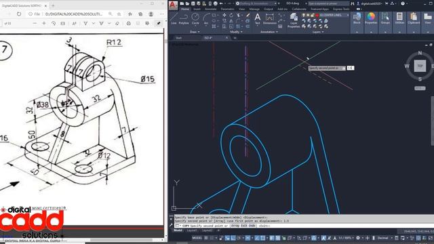Expand the Layers panel dropdown
The image size is (434, 244).
click(318, 32)
